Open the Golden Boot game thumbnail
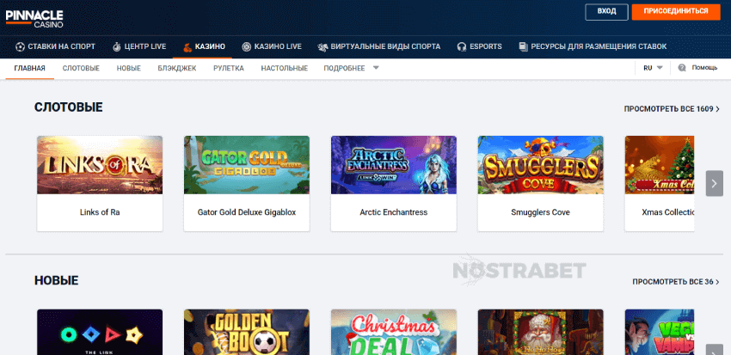The height and width of the screenshot is (355, 731). tap(247, 332)
